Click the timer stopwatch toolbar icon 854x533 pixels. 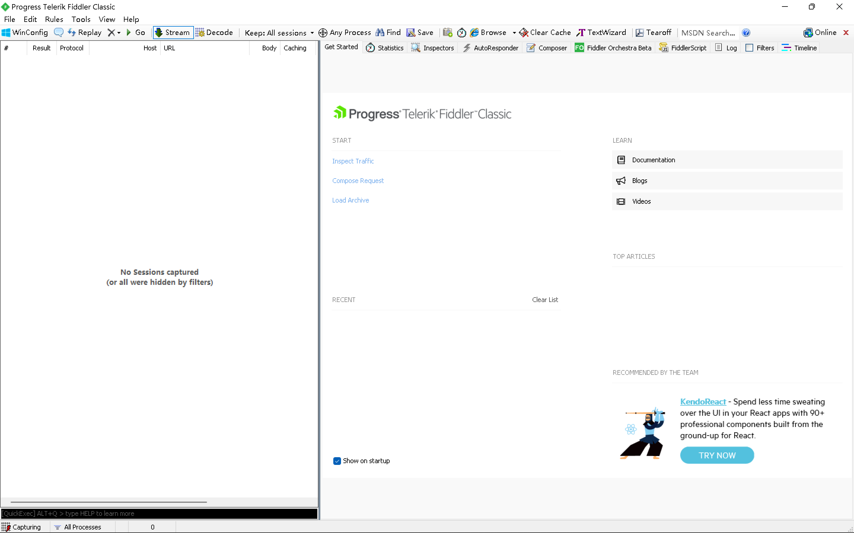[461, 33]
